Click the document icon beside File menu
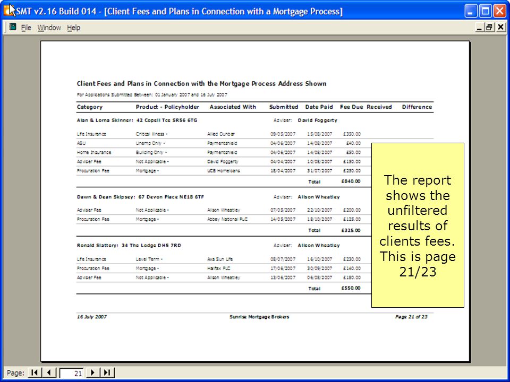Screen dimensions: 510x382 pyautogui.click(x=13, y=27)
